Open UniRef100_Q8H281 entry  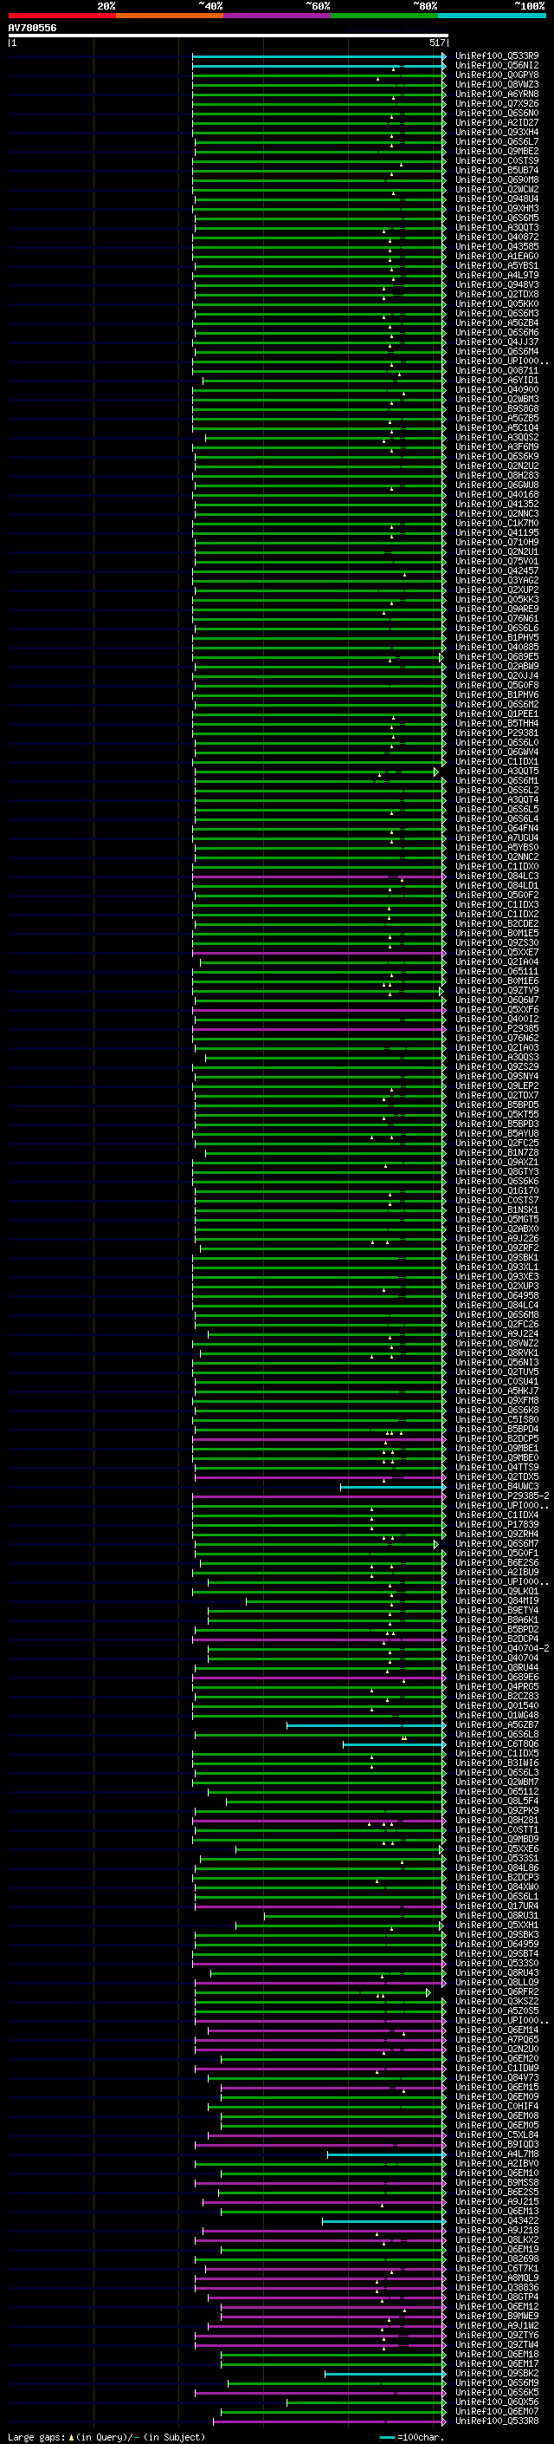pos(497,1820)
